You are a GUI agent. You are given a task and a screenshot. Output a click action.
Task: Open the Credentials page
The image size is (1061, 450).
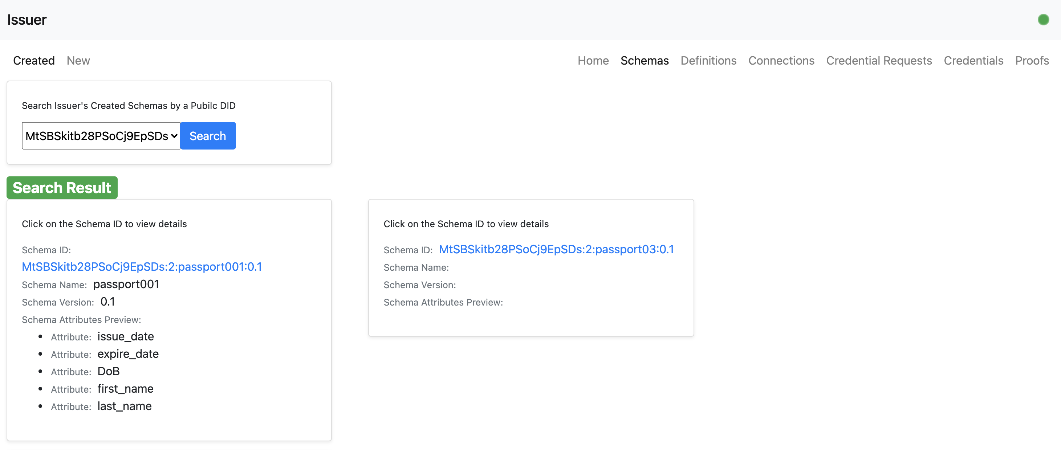(973, 61)
